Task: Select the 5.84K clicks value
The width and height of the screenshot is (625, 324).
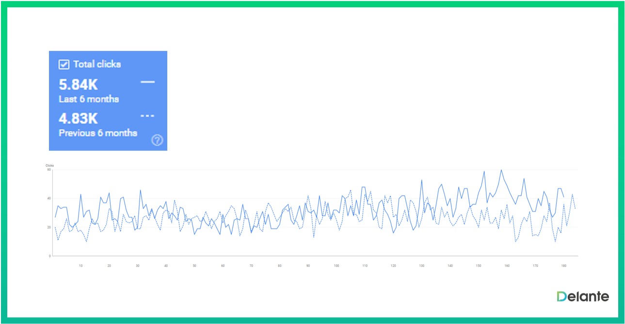Action: [x=79, y=85]
